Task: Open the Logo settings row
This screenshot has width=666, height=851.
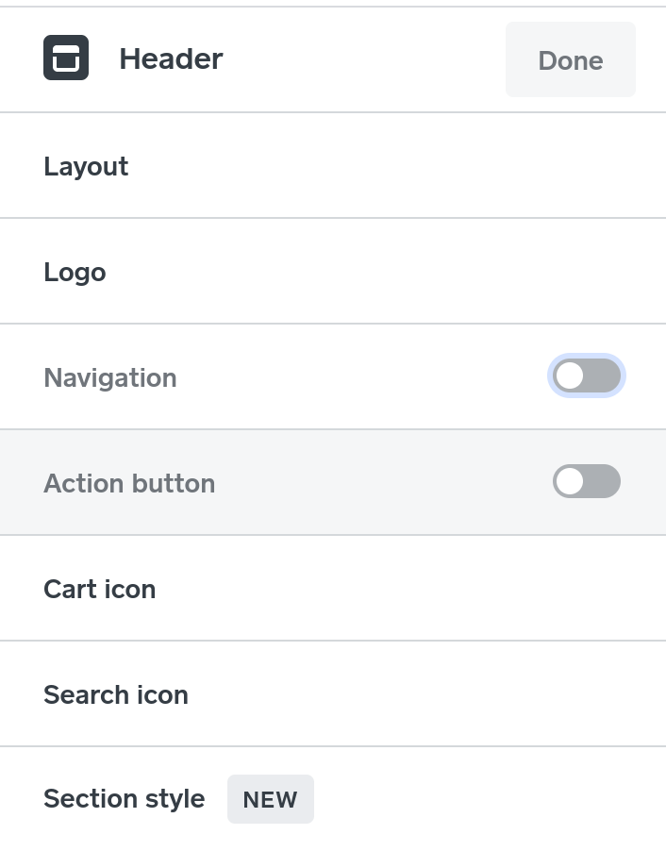Action: click(75, 273)
